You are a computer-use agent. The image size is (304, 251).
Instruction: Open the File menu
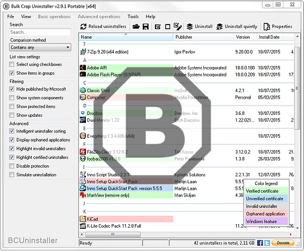point(11,16)
